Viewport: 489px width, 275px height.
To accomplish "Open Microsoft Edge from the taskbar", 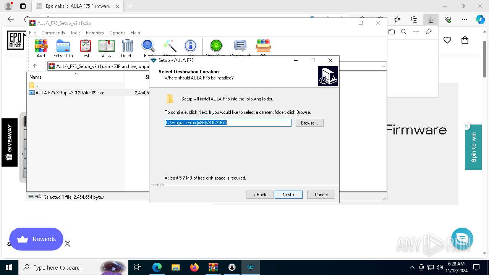I will pyautogui.click(x=157, y=267).
